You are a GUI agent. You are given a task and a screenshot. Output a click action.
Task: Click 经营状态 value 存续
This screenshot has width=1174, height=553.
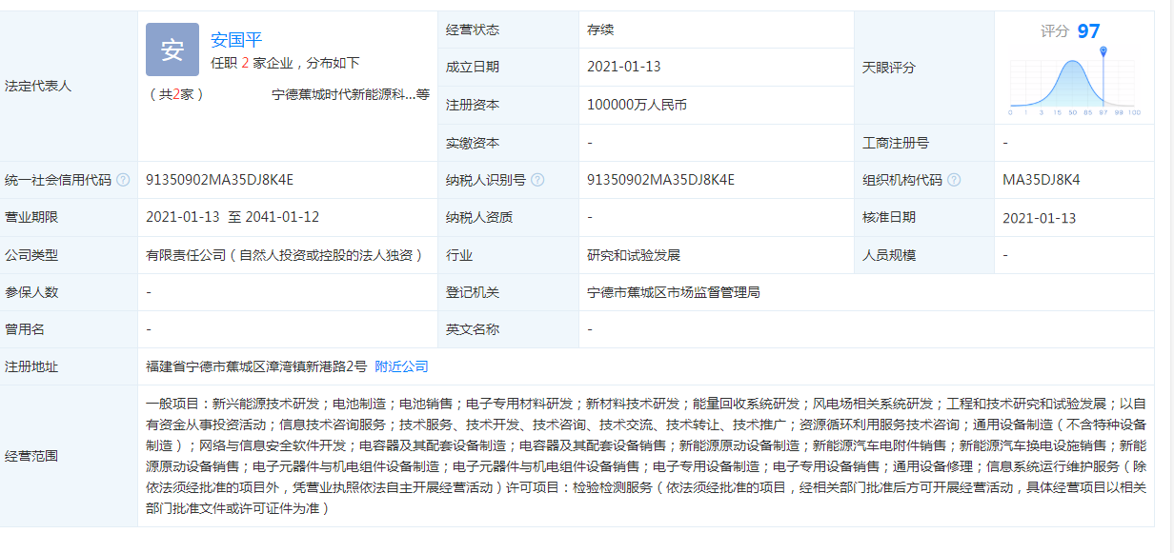tap(600, 30)
